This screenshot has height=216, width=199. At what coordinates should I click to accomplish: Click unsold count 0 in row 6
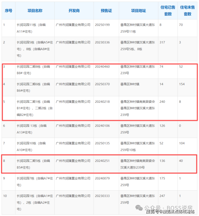coord(180,126)
